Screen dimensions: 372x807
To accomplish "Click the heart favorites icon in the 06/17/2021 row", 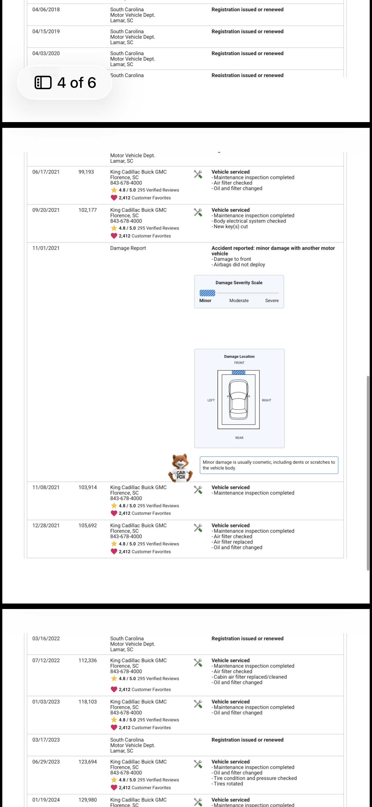I will click(114, 198).
